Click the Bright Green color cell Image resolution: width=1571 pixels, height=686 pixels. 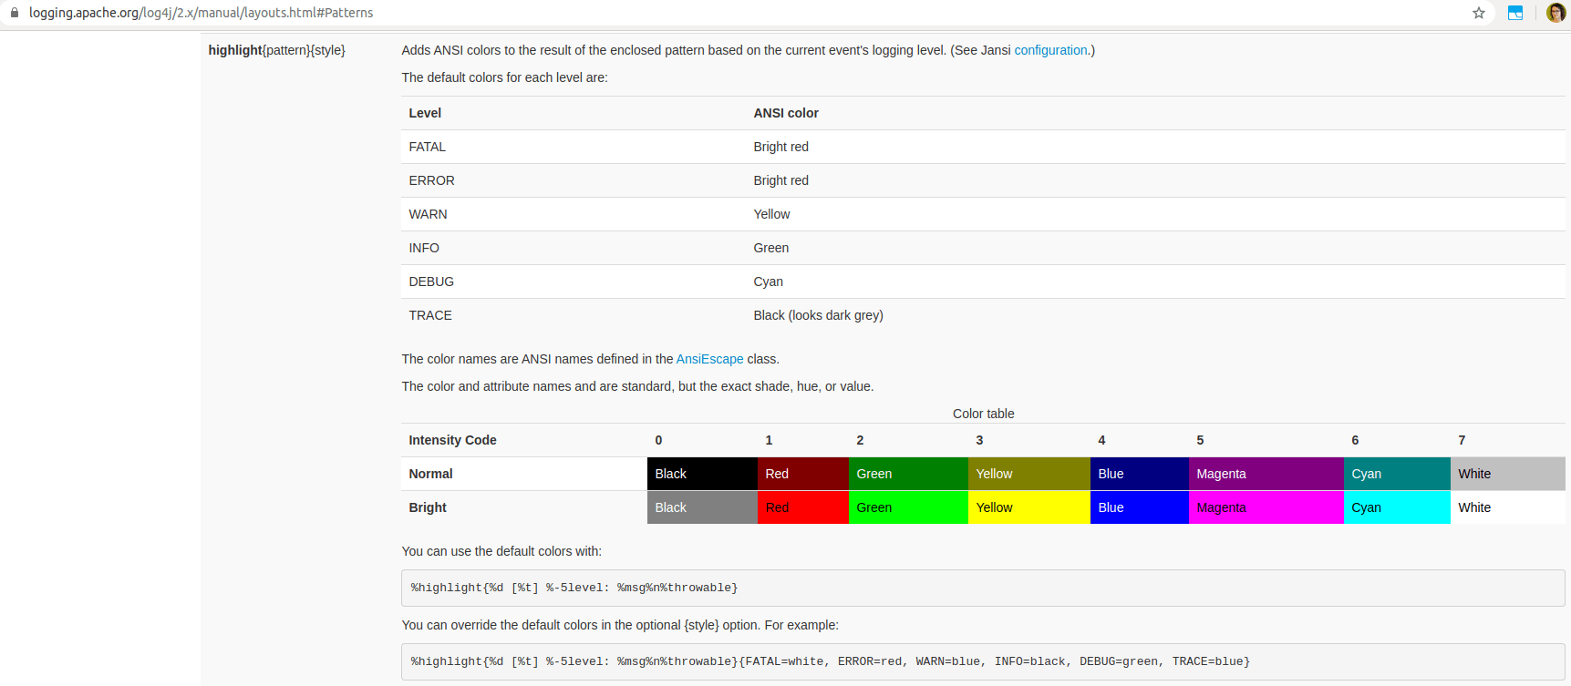pos(908,507)
